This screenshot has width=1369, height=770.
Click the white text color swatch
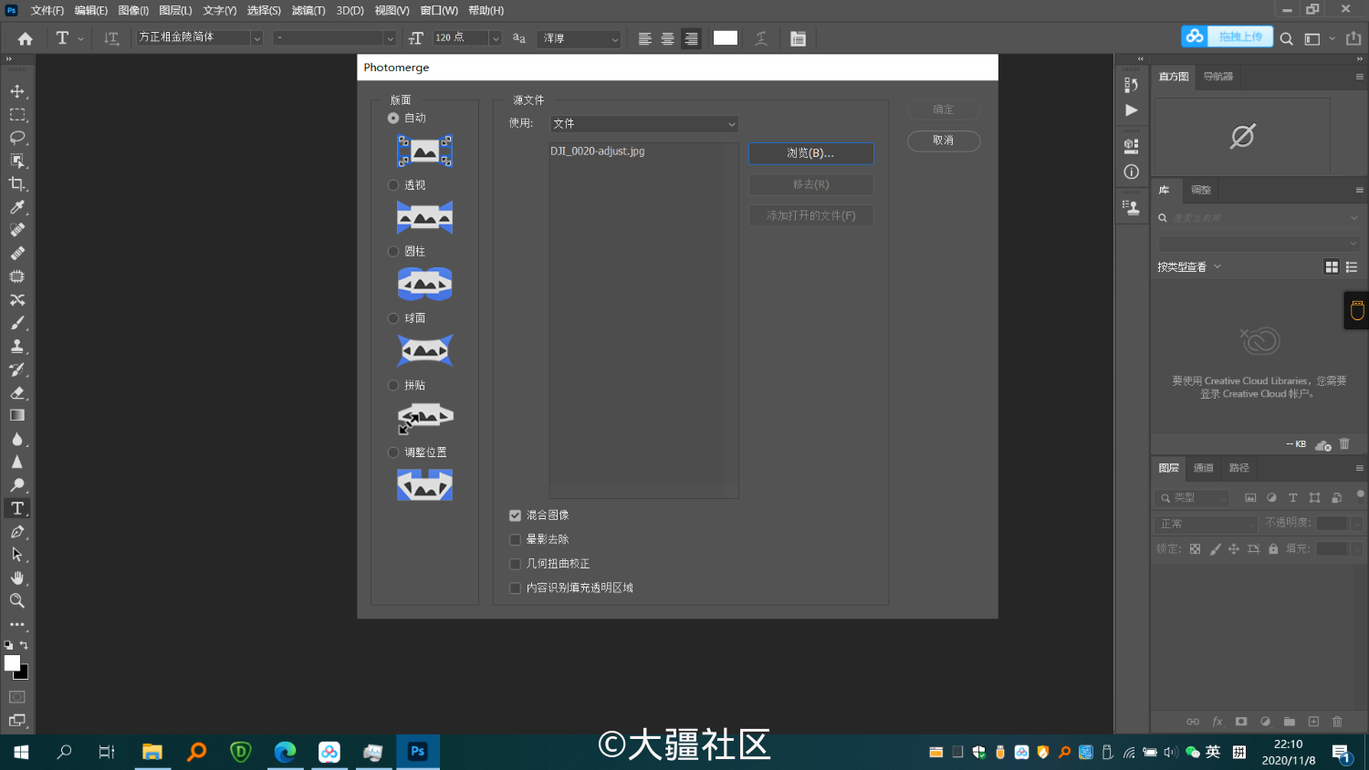click(725, 37)
